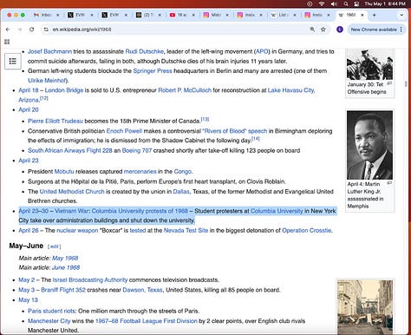
Task: Expand the tab search dropdown arrow
Action: pyautogui.click(x=401, y=15)
